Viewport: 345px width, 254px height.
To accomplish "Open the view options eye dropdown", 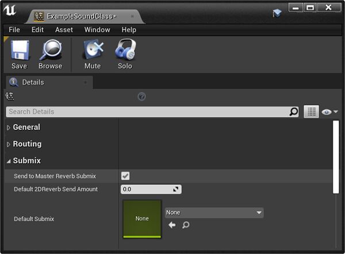I will (329, 112).
